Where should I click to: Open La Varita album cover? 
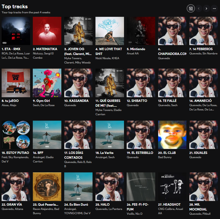(x=110, y=135)
